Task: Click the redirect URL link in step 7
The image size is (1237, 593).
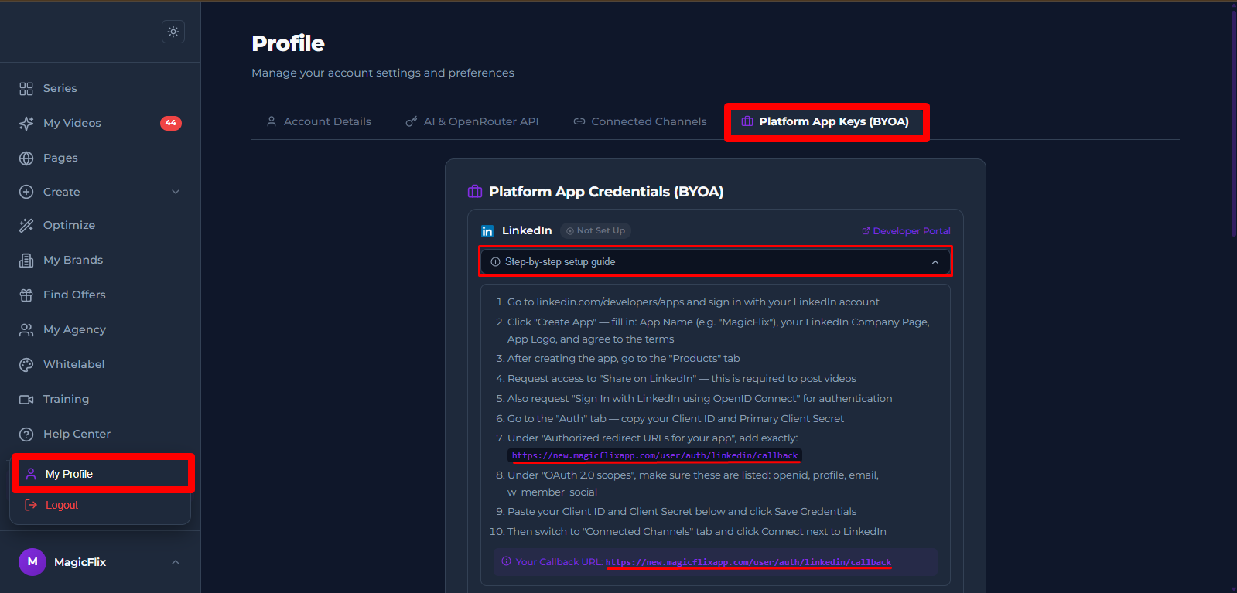Action: [654, 455]
